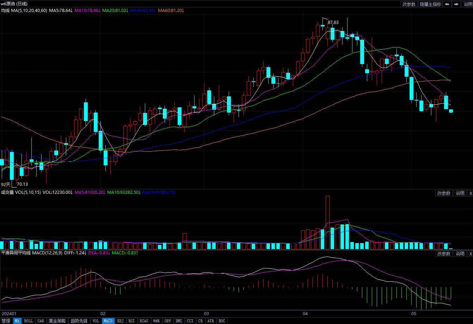This screenshot has width=473, height=324.
Task: Click the DIFF:-1.24 value
Action: [x=75, y=253]
